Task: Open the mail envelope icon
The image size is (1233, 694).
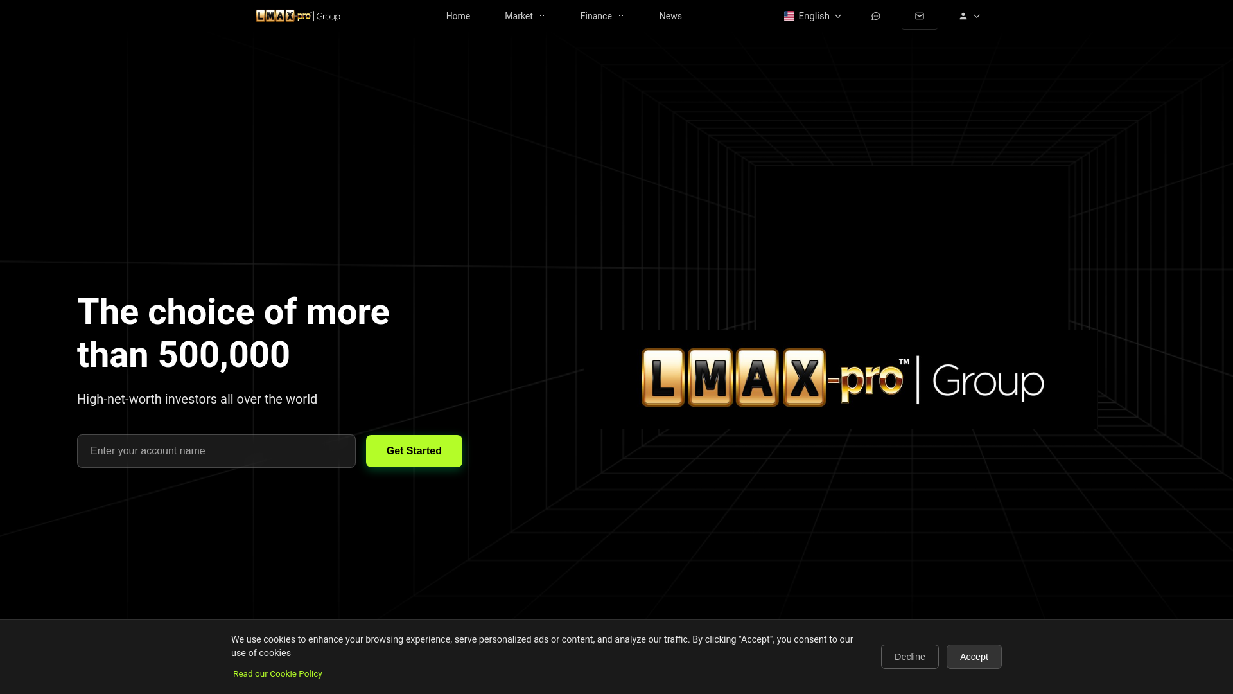Action: 920,16
